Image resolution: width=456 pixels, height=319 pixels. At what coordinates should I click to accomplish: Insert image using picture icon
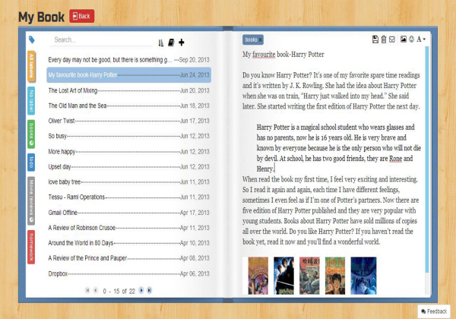click(x=403, y=39)
